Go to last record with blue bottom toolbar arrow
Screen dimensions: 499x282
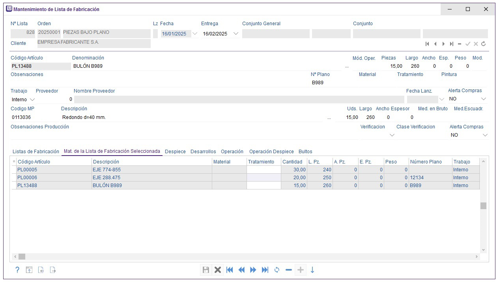265,270
